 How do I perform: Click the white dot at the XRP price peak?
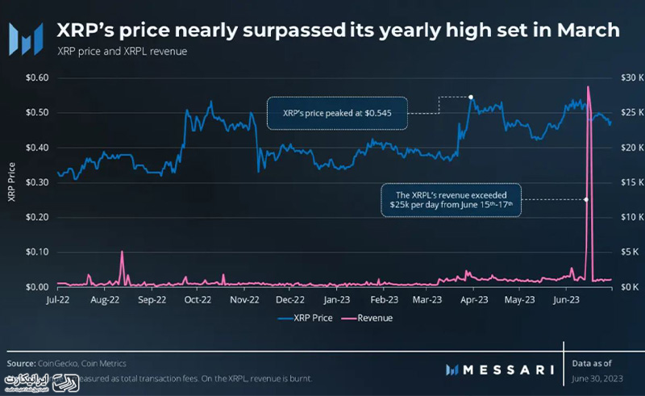[471, 97]
